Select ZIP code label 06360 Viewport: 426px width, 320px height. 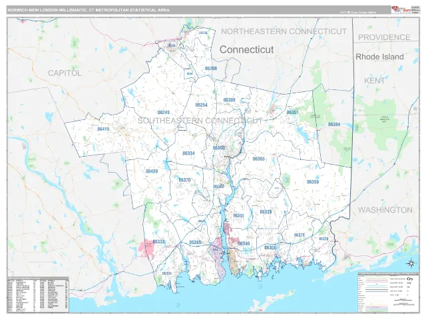click(x=219, y=148)
